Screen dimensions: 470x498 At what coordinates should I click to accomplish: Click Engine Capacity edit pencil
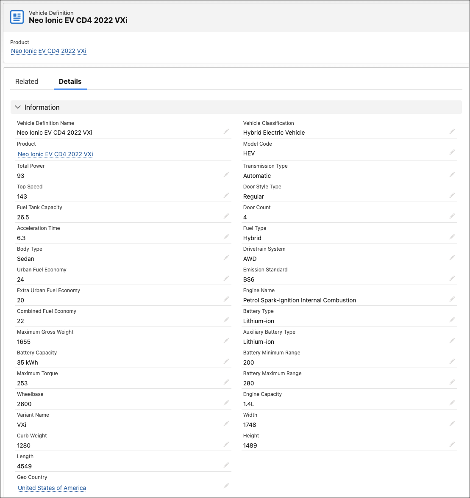[x=452, y=403]
